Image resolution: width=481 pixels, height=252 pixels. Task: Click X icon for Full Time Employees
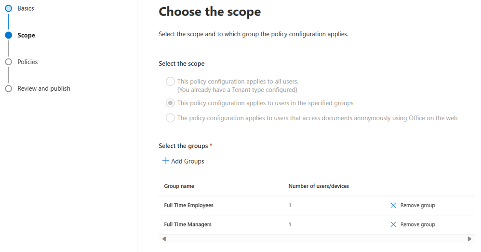click(393, 205)
